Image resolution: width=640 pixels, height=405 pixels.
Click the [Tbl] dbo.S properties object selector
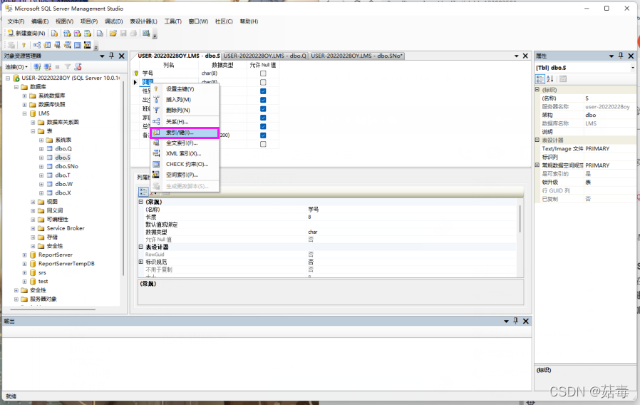pyautogui.click(x=585, y=68)
